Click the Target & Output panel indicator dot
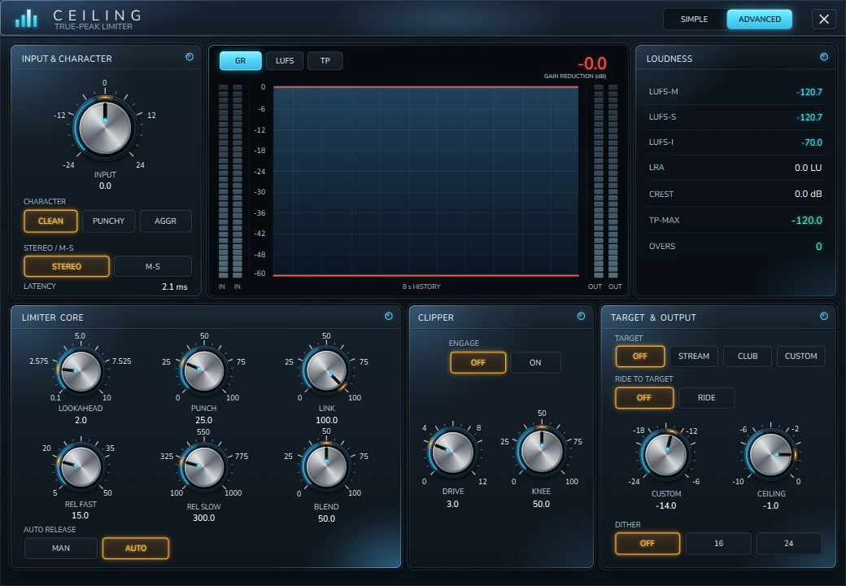This screenshot has width=846, height=586. (824, 317)
